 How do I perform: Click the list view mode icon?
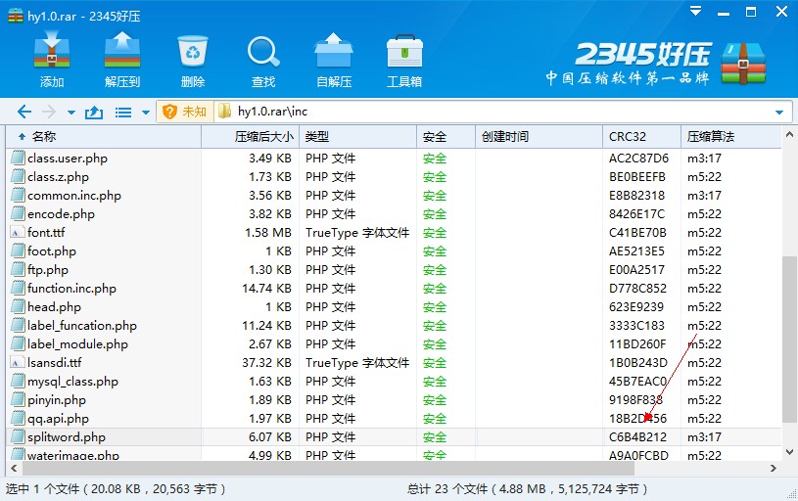pos(123,113)
